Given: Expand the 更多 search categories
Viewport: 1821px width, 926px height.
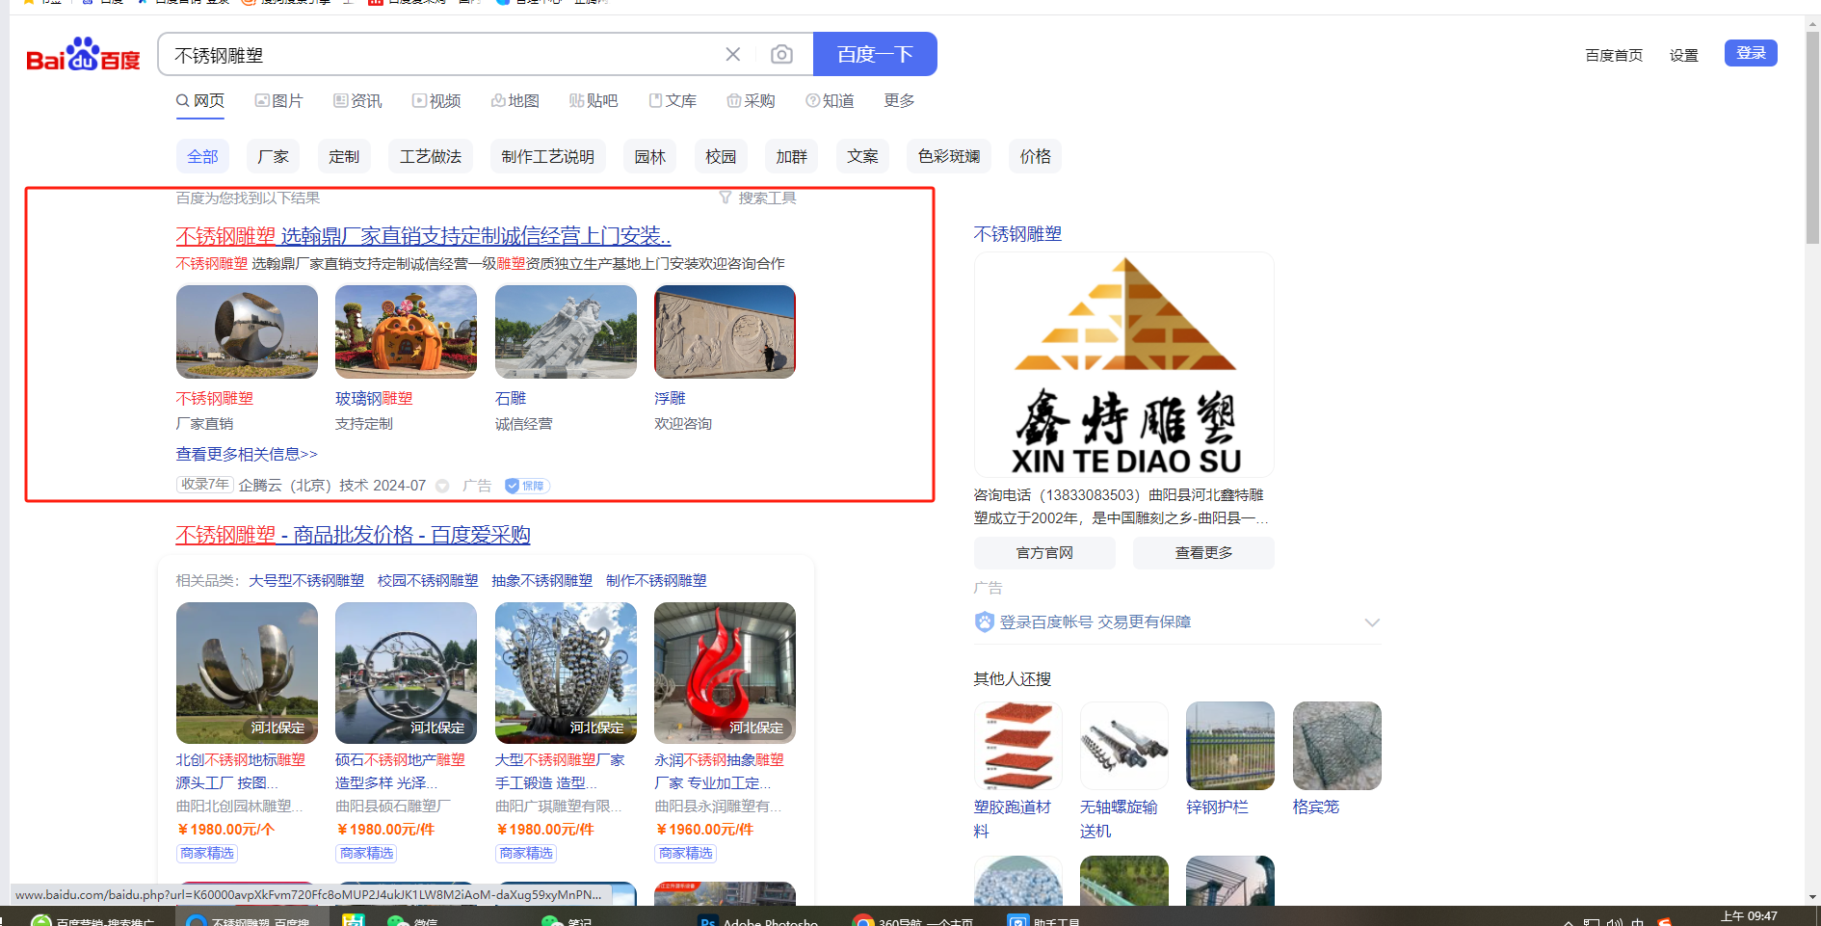Looking at the screenshot, I should click(x=899, y=101).
